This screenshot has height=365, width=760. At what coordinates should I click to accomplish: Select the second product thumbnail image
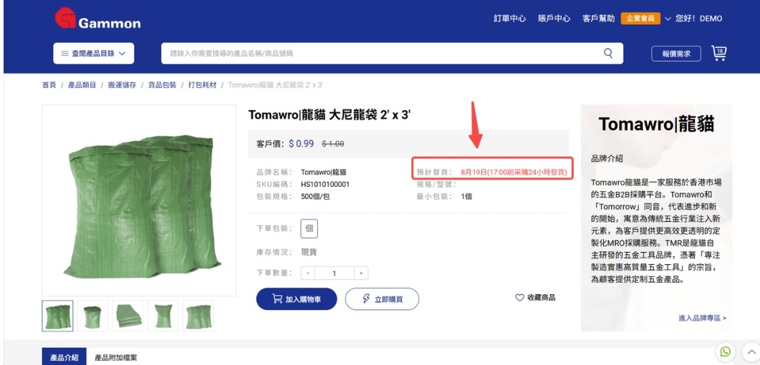92,316
